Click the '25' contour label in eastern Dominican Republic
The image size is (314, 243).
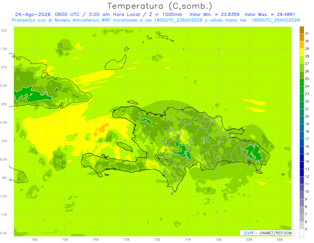(257, 161)
